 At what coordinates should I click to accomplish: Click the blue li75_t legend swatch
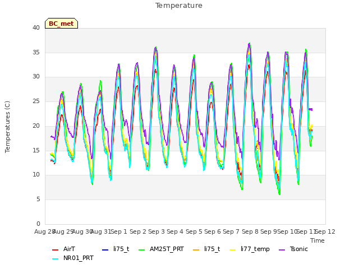click(105, 249)
